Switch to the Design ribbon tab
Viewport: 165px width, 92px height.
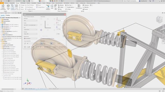(x=18, y=3)
